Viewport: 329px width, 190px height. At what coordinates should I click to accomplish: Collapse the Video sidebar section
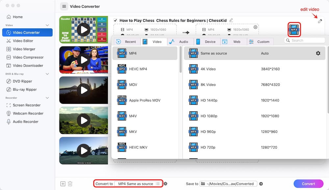47,25
